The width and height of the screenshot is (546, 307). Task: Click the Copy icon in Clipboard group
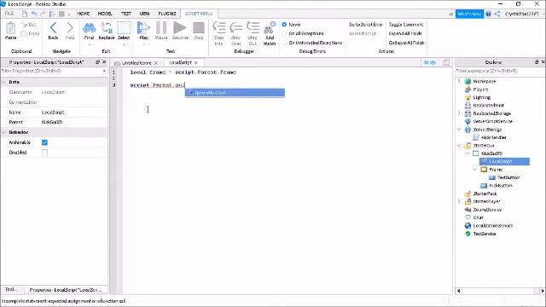coord(24,34)
